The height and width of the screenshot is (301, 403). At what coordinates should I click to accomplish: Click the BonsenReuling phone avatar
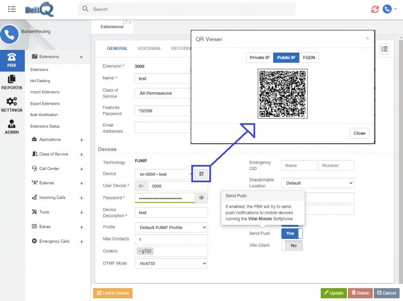[x=9, y=35]
